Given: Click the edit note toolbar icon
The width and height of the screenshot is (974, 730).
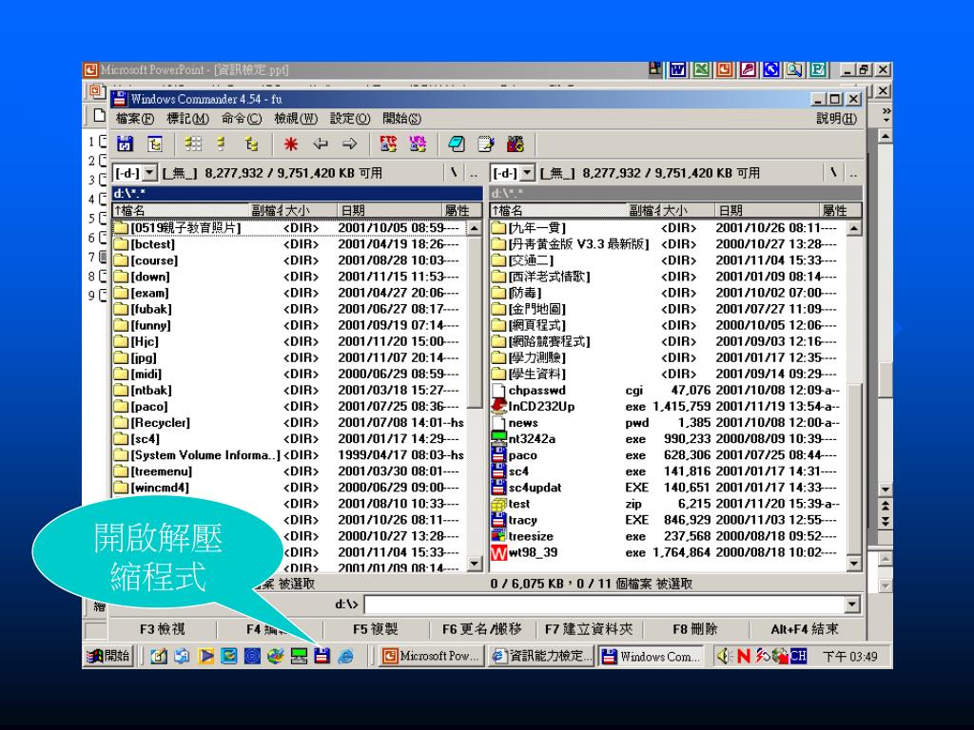Looking at the screenshot, I should [x=485, y=144].
